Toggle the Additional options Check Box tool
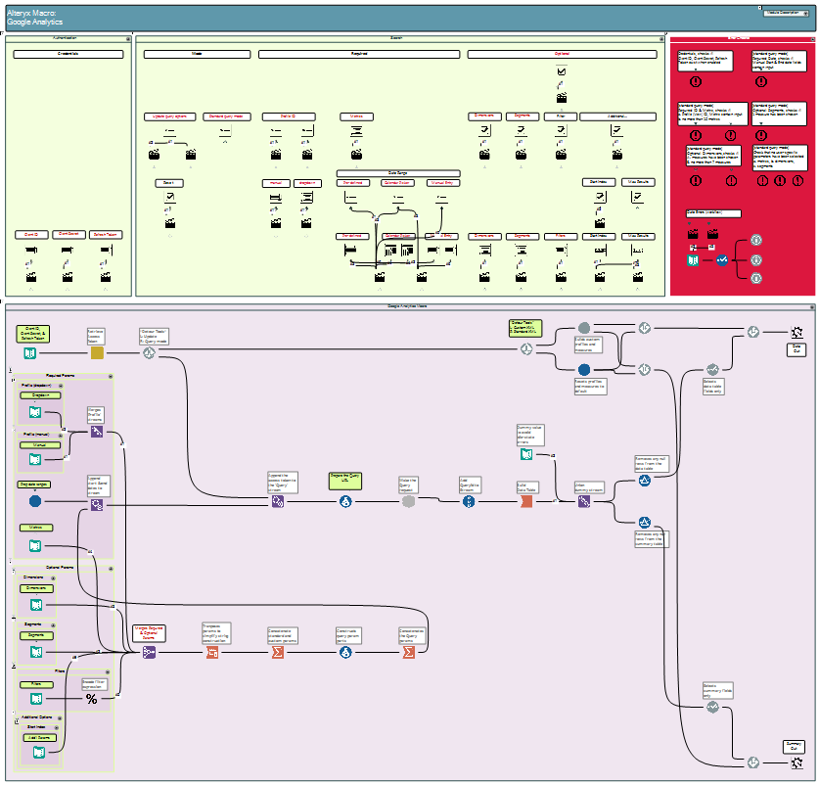Screen dimensions: 819x785 tap(616, 130)
